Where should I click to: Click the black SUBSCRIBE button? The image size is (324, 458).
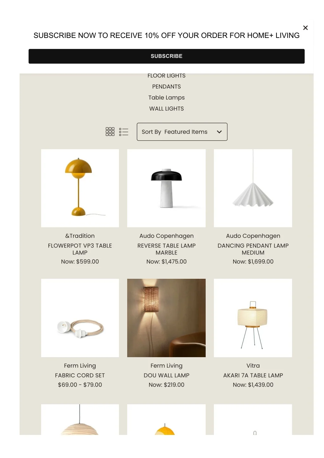click(x=166, y=56)
